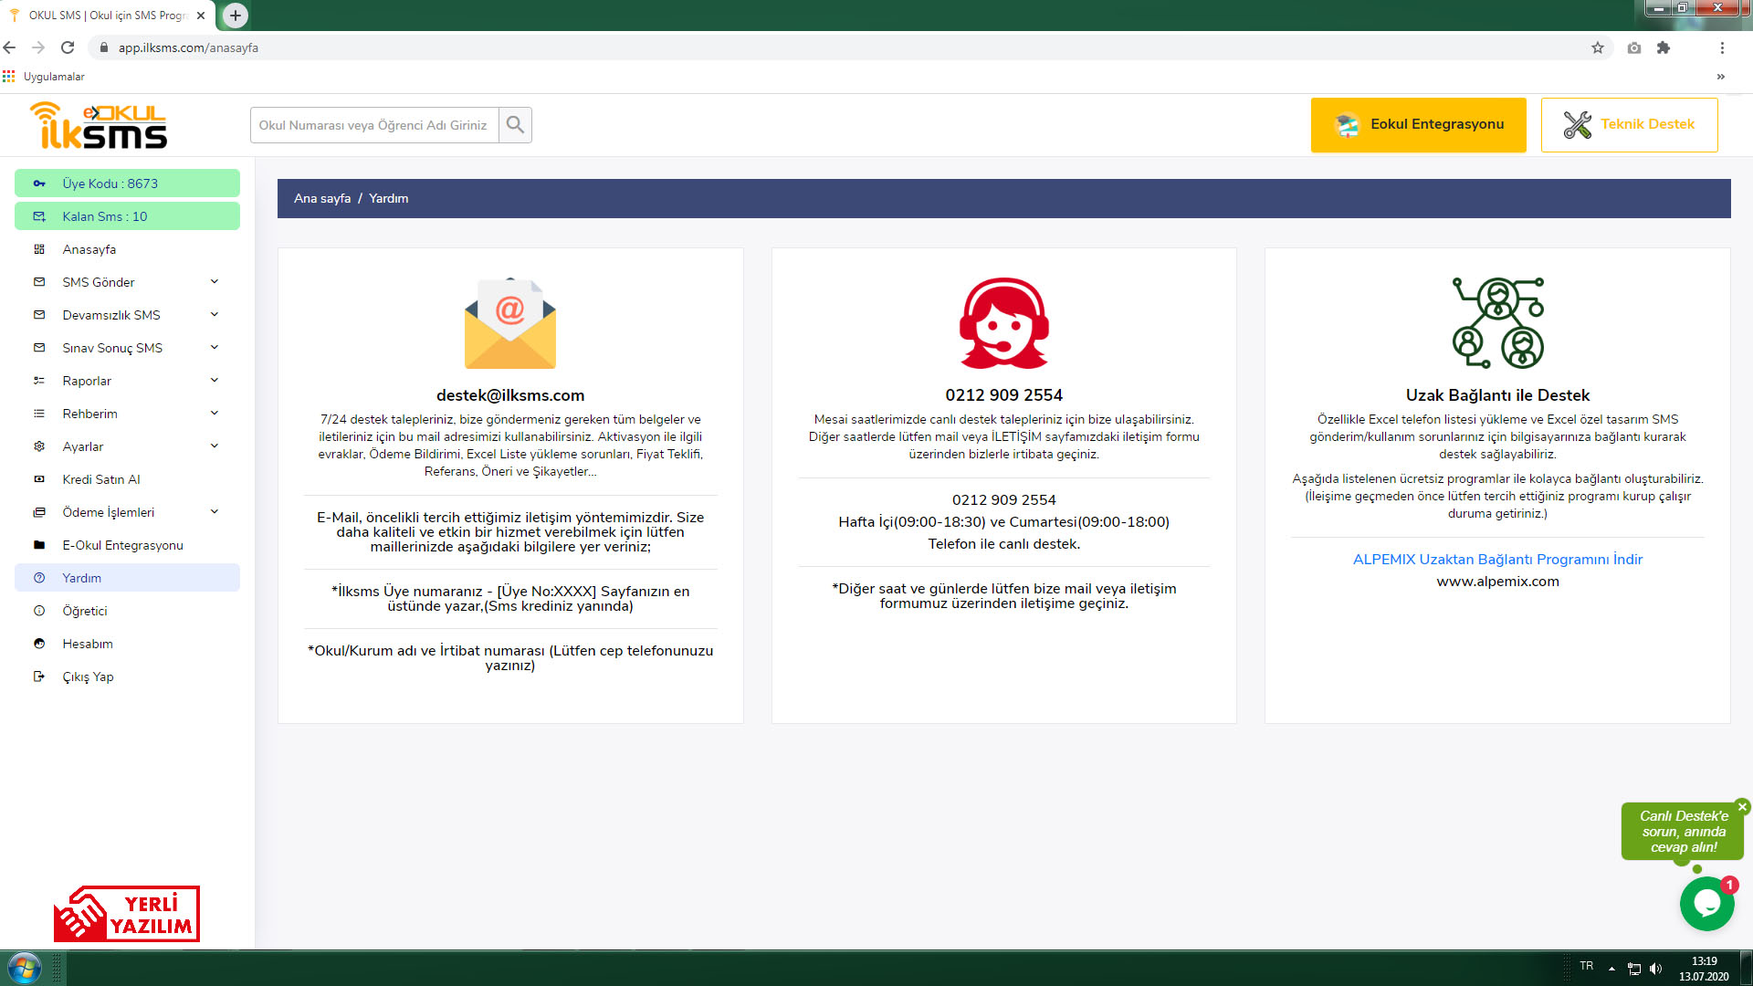Click the E-Okul Entegrasyonu folder icon
Screen dimensions: 1753x986
(x=39, y=545)
